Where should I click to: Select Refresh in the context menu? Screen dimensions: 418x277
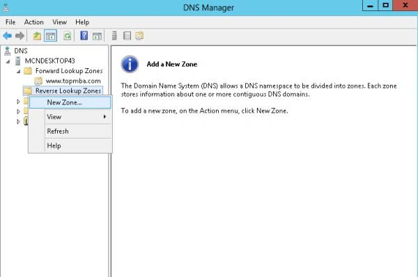(x=70, y=132)
